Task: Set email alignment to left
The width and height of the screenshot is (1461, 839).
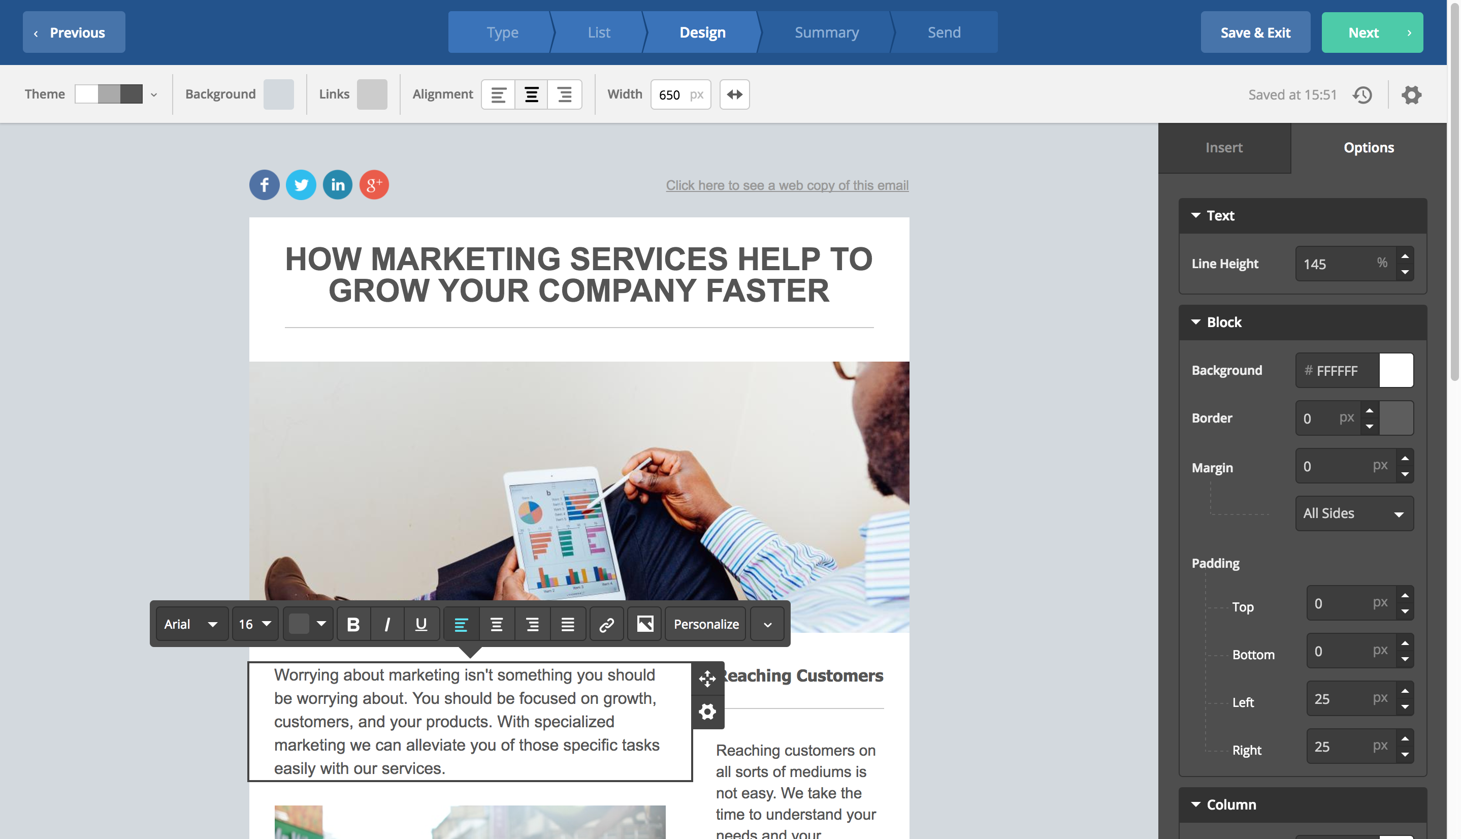Action: click(x=498, y=94)
